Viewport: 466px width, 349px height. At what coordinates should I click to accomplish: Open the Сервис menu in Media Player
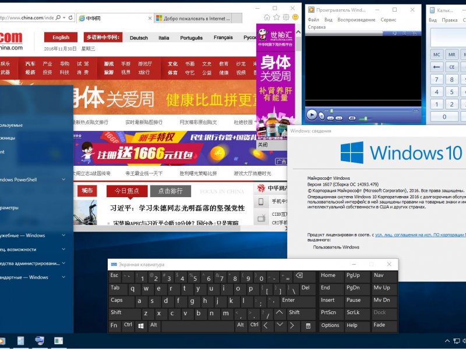pyautogui.click(x=388, y=20)
